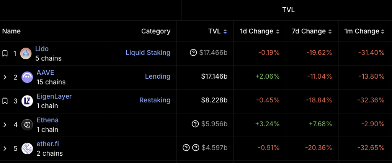Click the Ethena logo icon

27,125
